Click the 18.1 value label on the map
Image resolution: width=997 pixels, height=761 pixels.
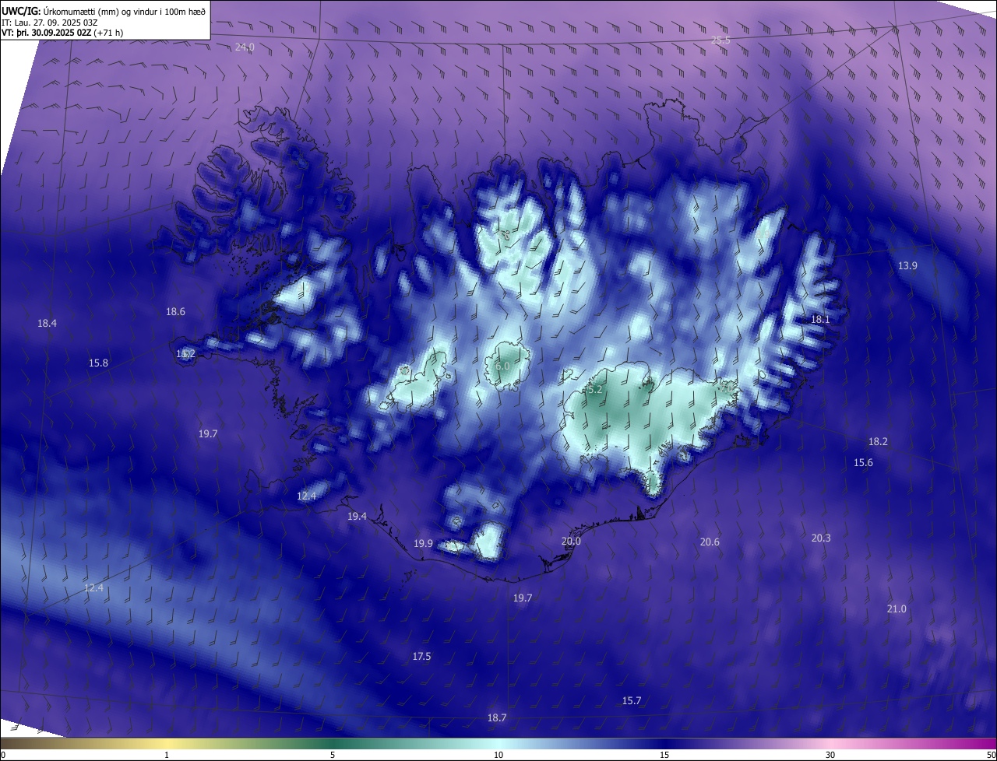click(820, 320)
